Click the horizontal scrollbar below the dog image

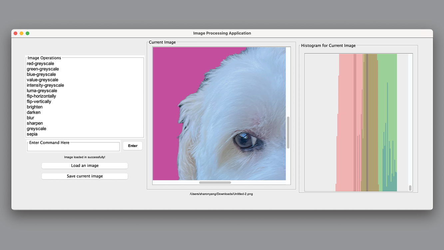pyautogui.click(x=215, y=182)
